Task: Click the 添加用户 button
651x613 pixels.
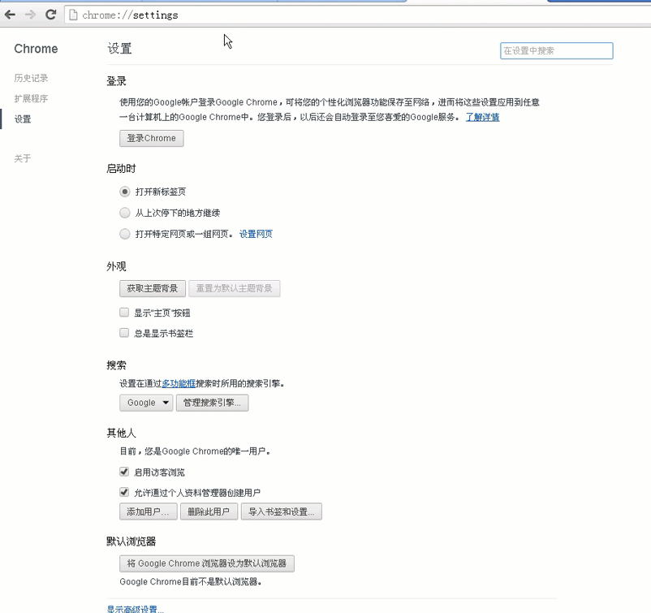Action: tap(149, 512)
